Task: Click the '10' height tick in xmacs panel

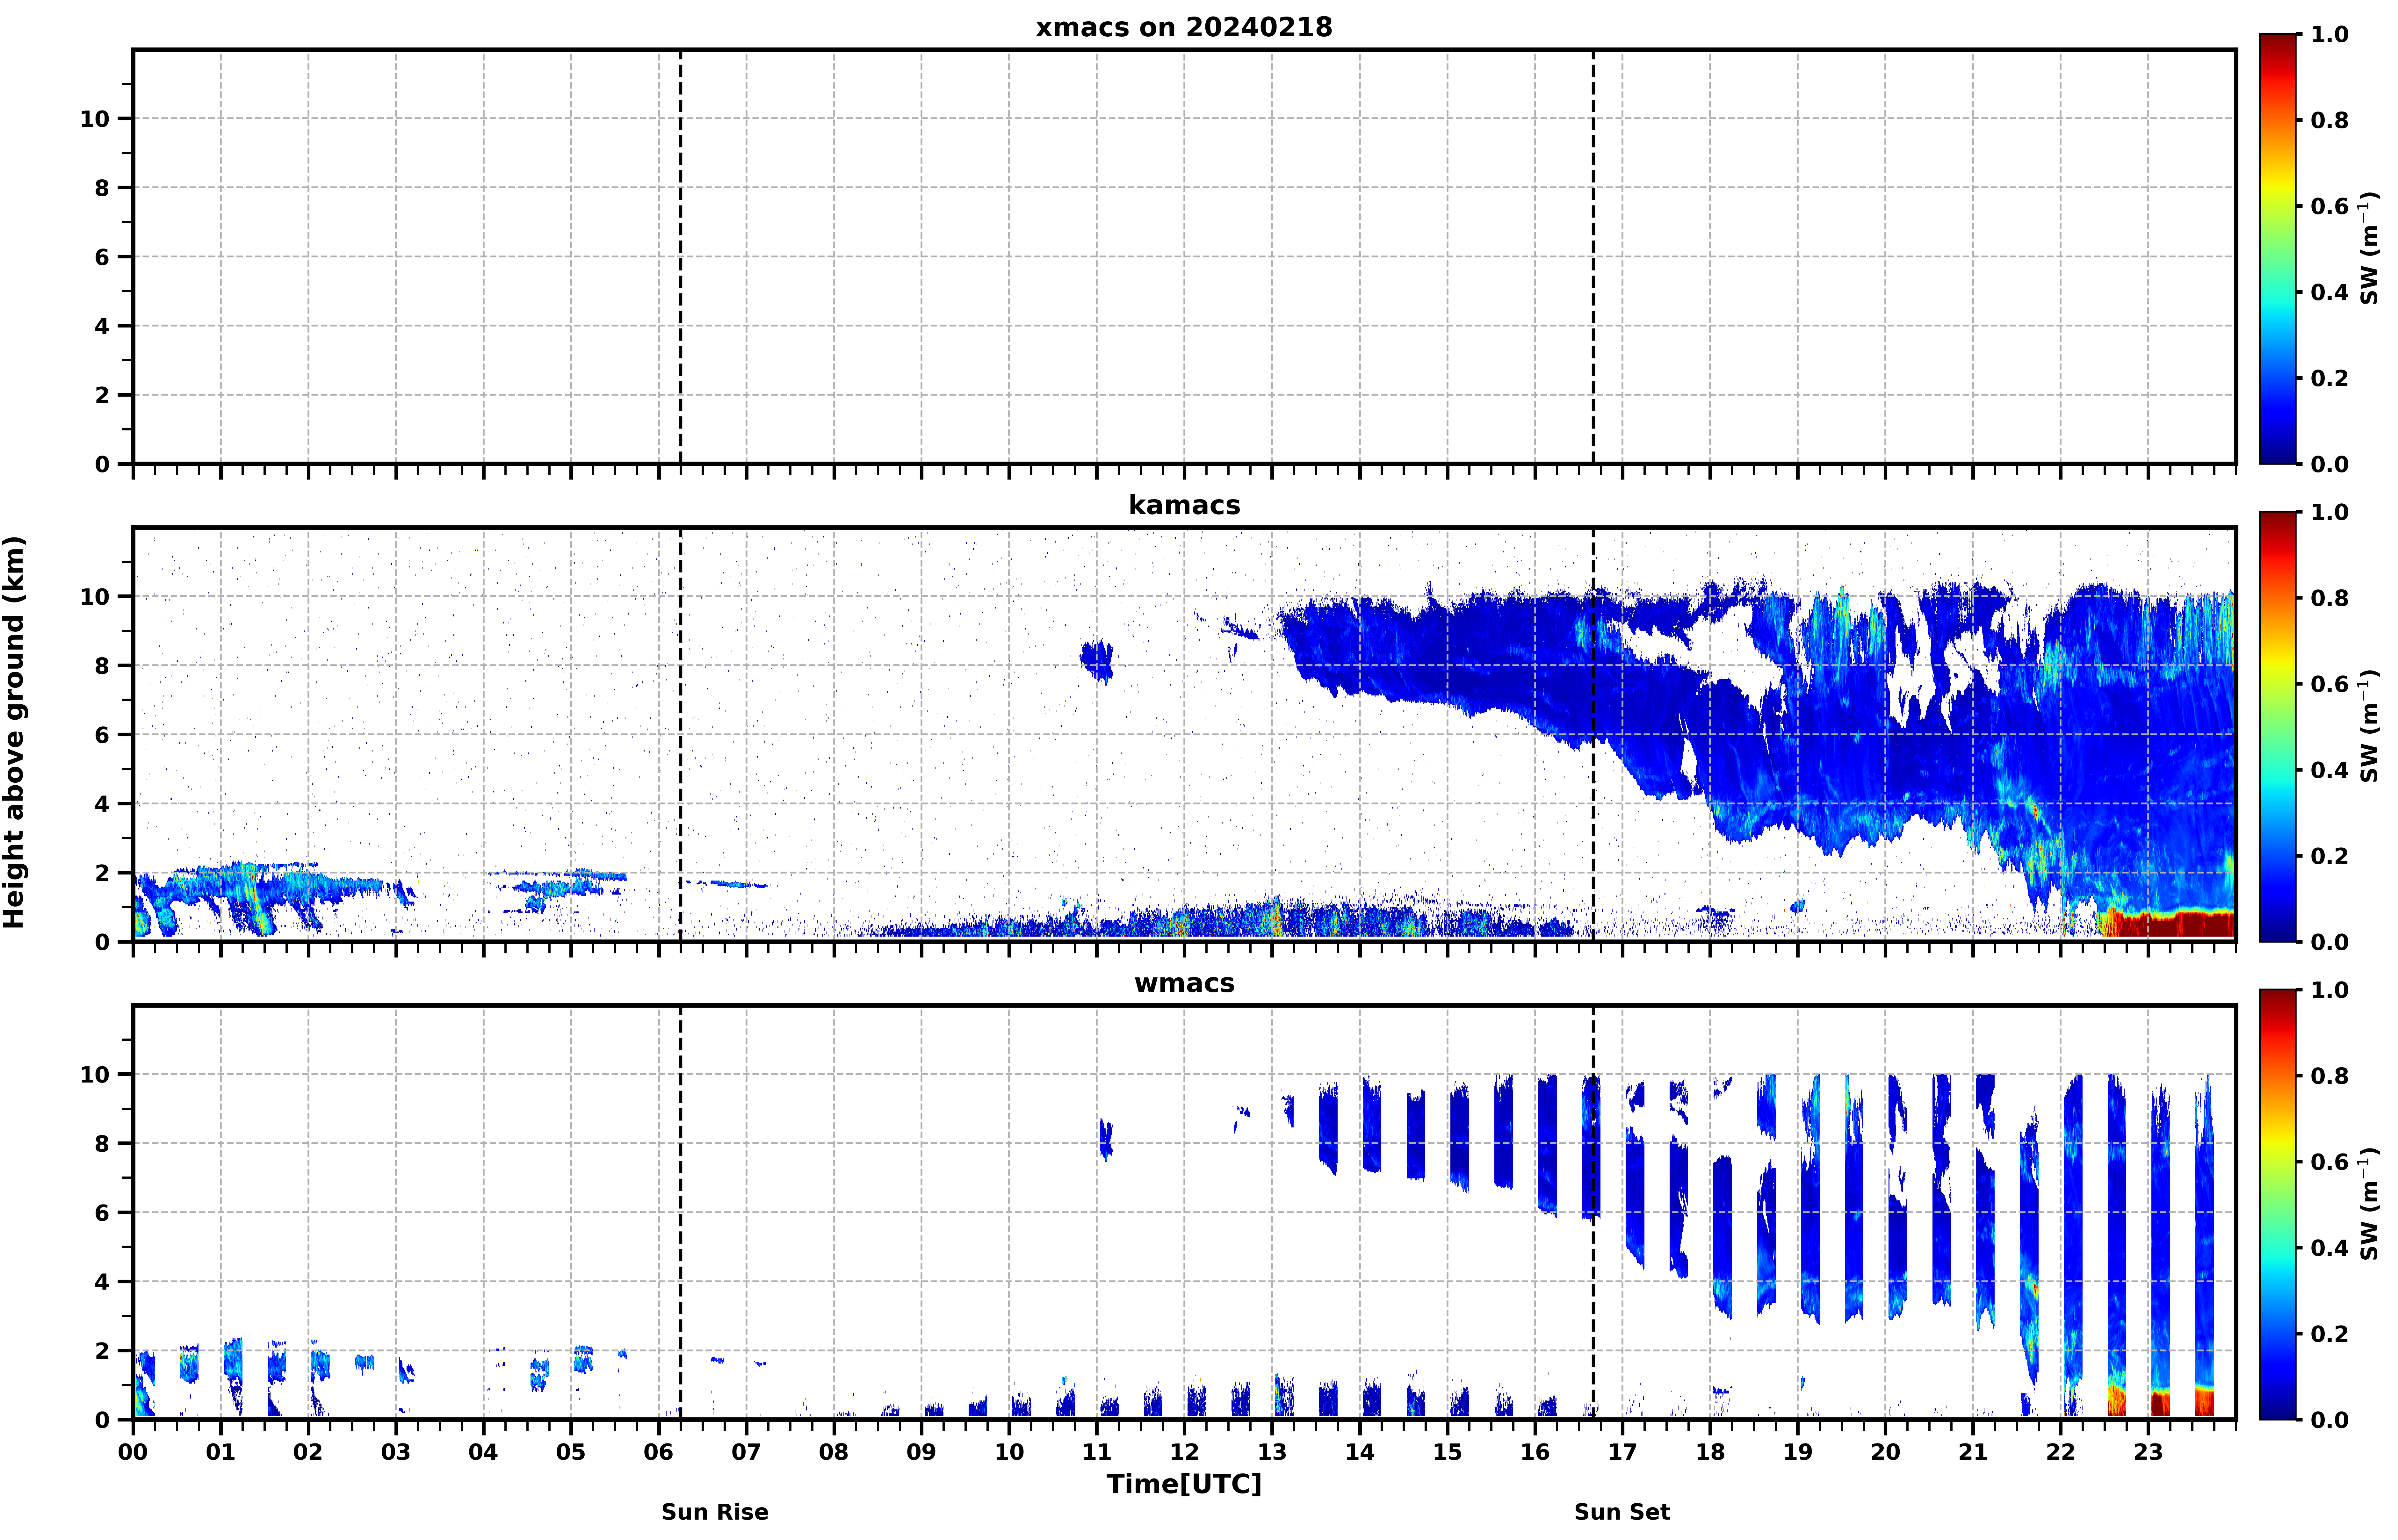Action: (95, 119)
